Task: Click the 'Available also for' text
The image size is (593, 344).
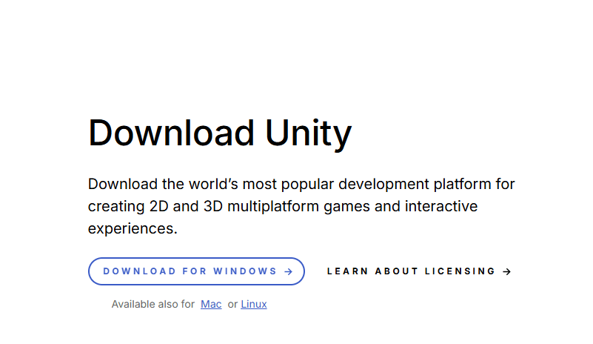Action: pos(153,304)
